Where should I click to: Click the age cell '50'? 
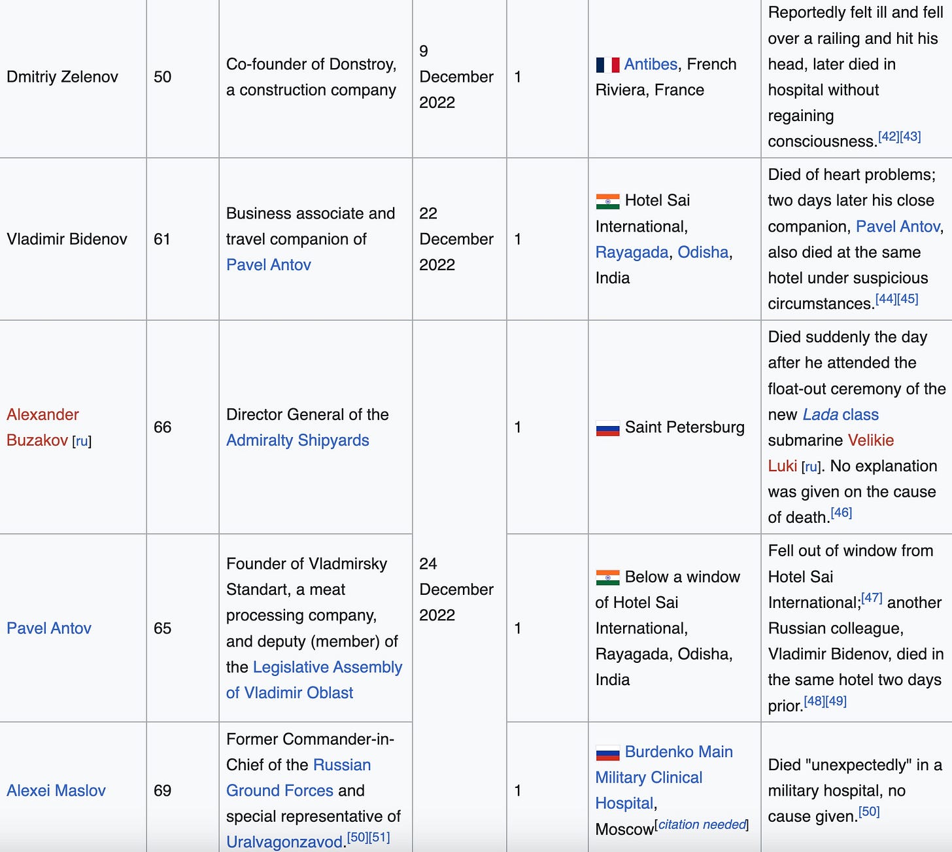[162, 77]
